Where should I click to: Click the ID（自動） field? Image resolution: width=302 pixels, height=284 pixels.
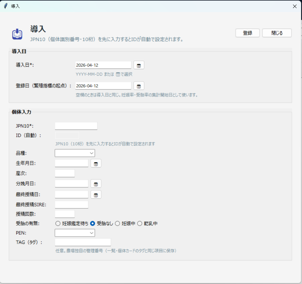click(x=67, y=135)
